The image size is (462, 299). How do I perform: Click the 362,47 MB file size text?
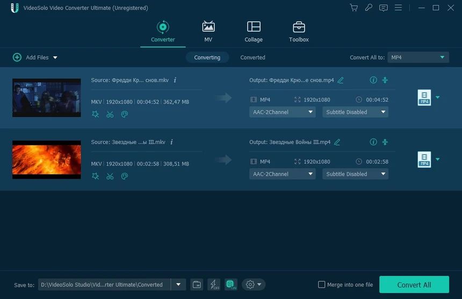[x=176, y=102]
